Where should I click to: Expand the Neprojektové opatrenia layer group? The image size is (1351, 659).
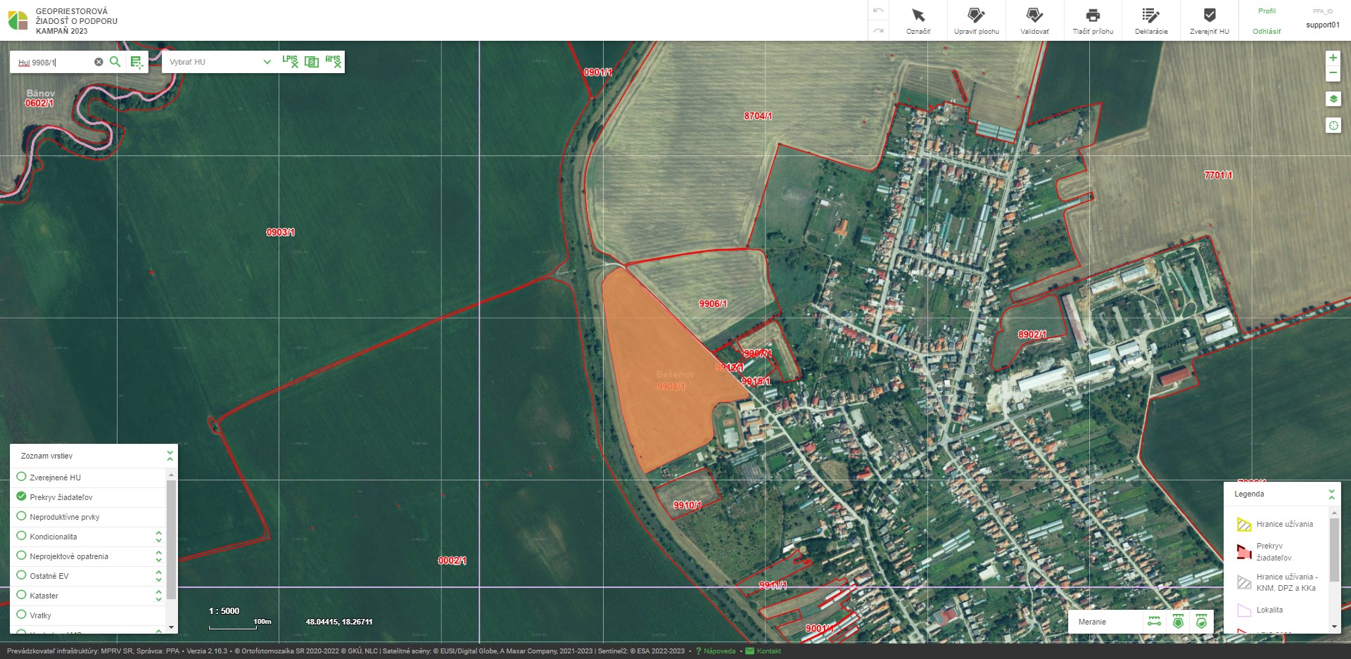[x=158, y=556]
